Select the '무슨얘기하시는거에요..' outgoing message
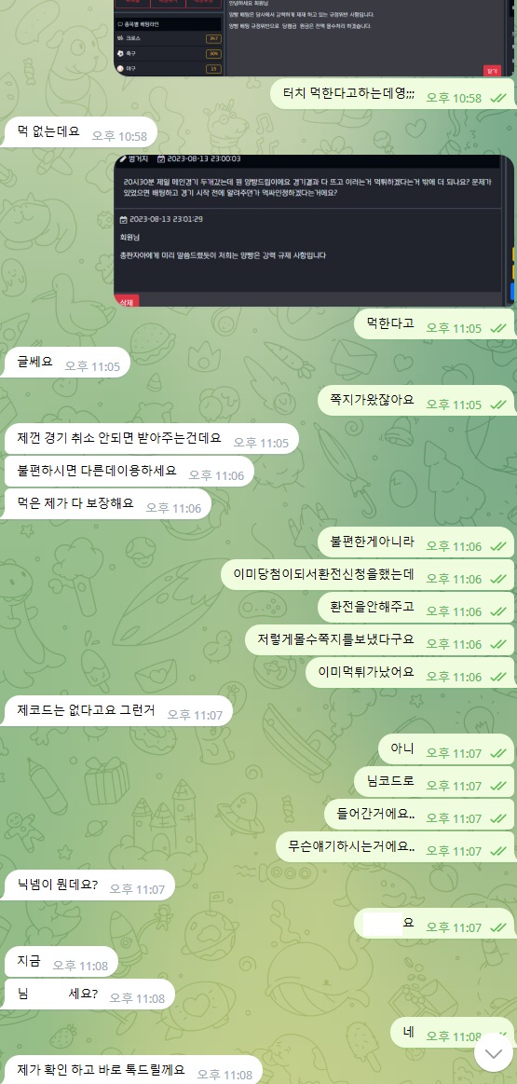This screenshot has width=517, height=1084. [395, 847]
